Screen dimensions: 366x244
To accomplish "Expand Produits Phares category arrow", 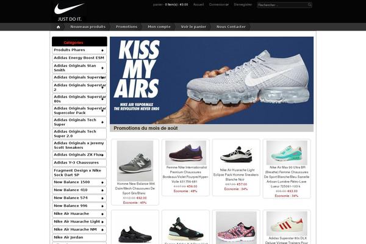I will point(102,51).
